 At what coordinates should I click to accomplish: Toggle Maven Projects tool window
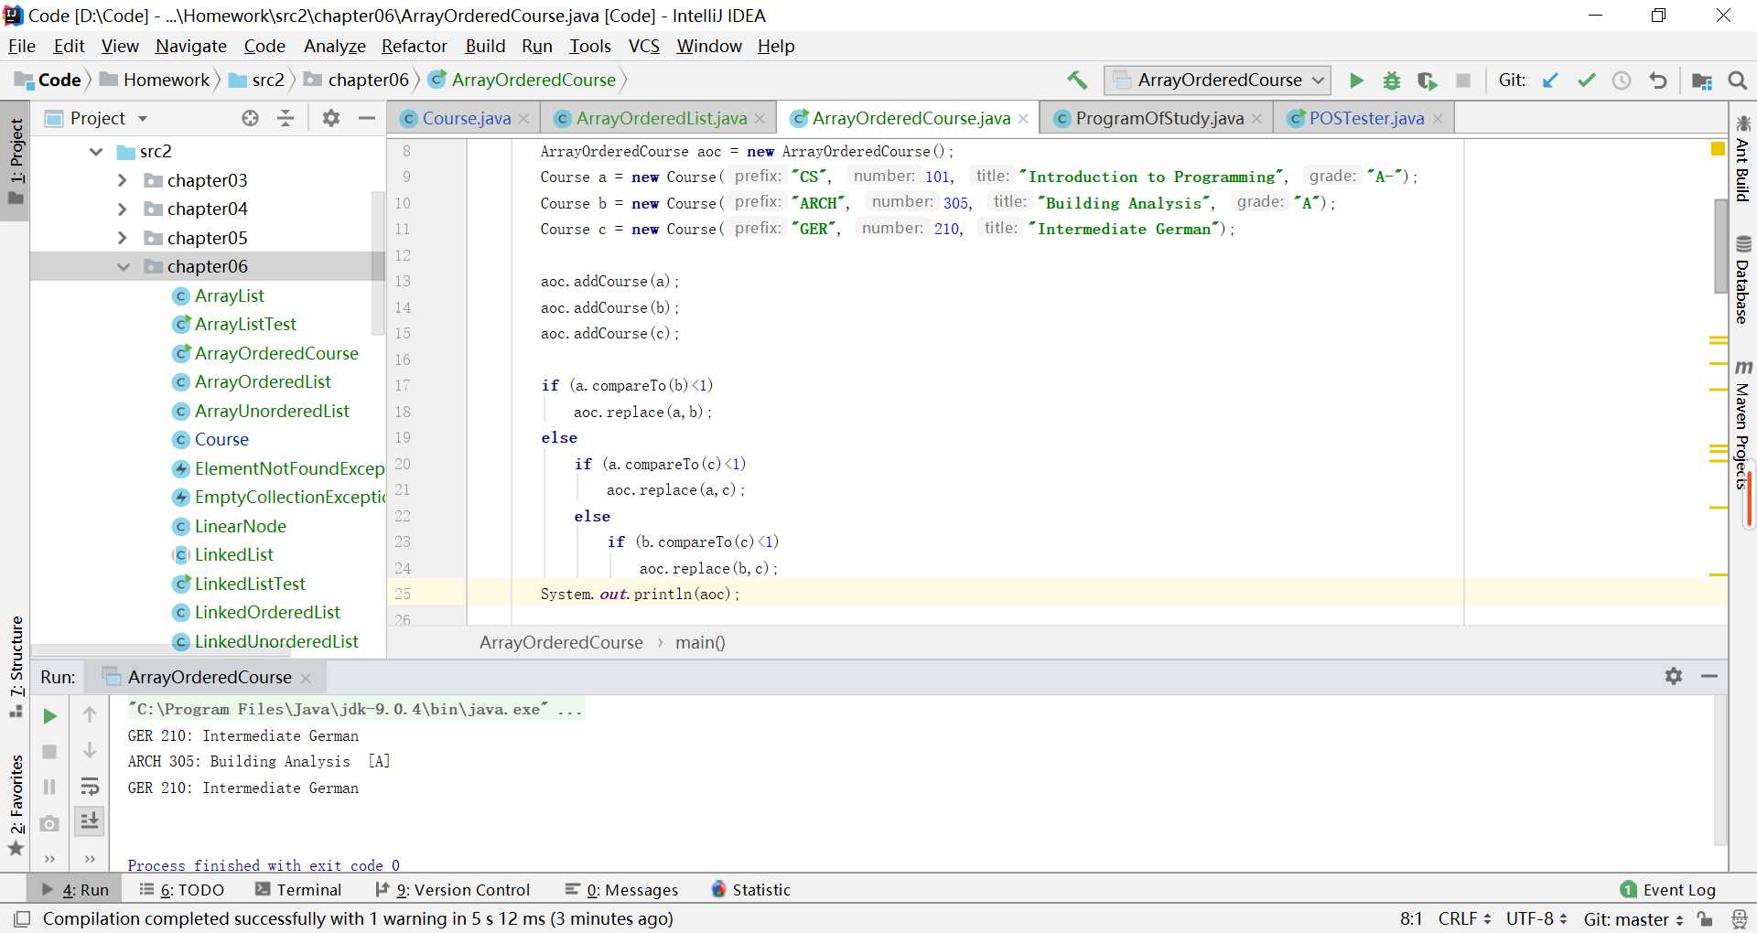1742,425
